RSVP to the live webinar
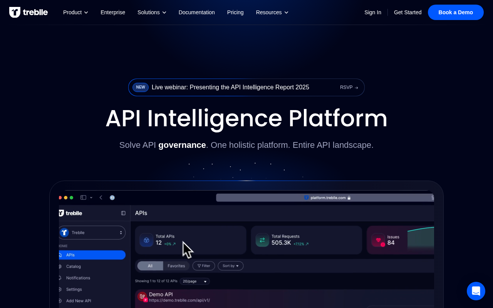Screen dimensions: 493x308 (349, 87)
